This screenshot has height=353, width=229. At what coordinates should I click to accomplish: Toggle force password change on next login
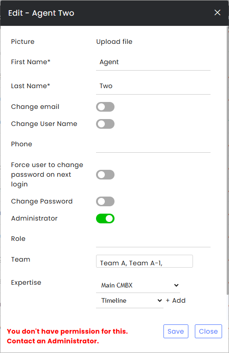click(105, 175)
